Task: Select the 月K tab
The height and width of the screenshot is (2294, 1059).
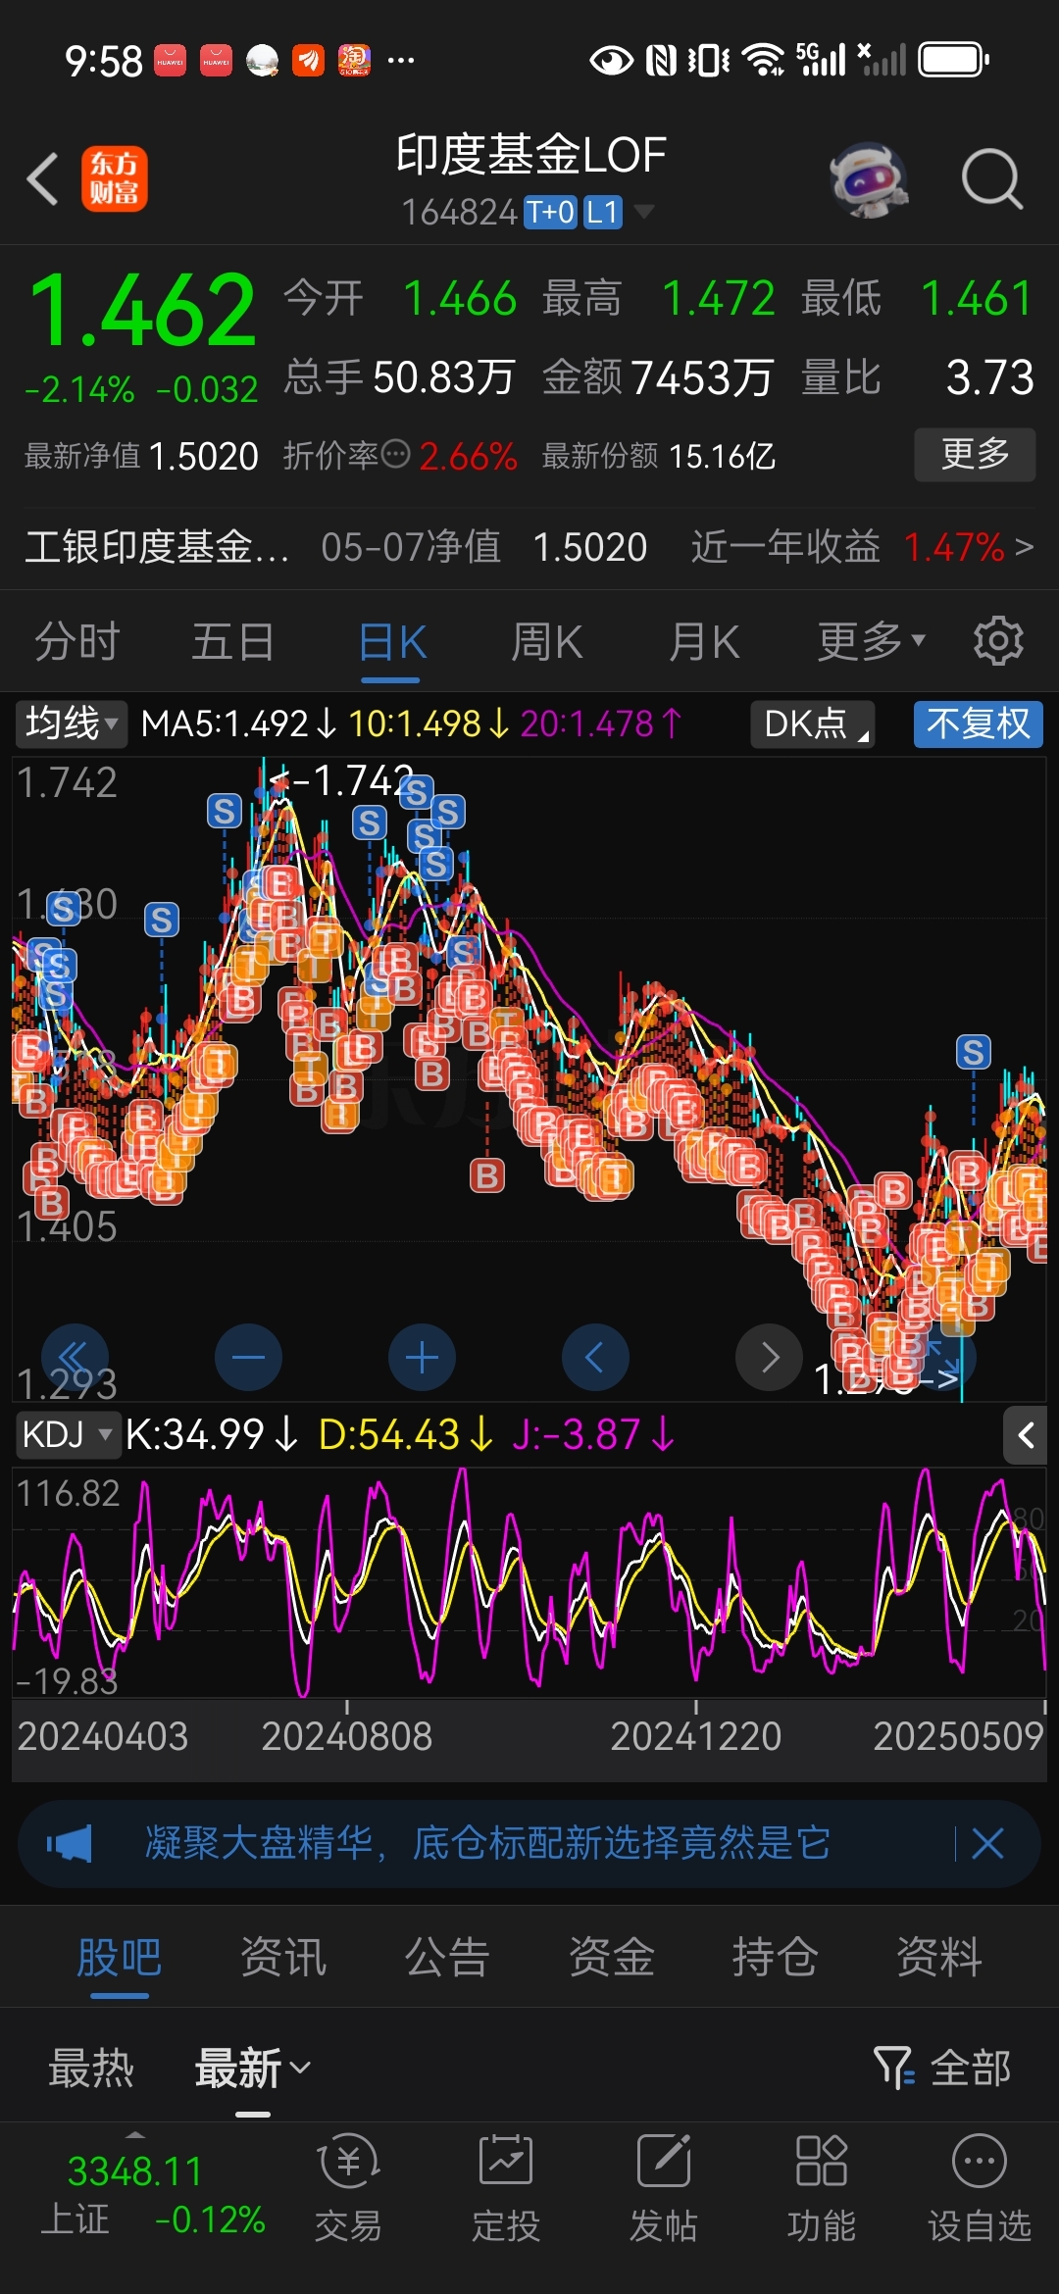Action: (x=704, y=642)
